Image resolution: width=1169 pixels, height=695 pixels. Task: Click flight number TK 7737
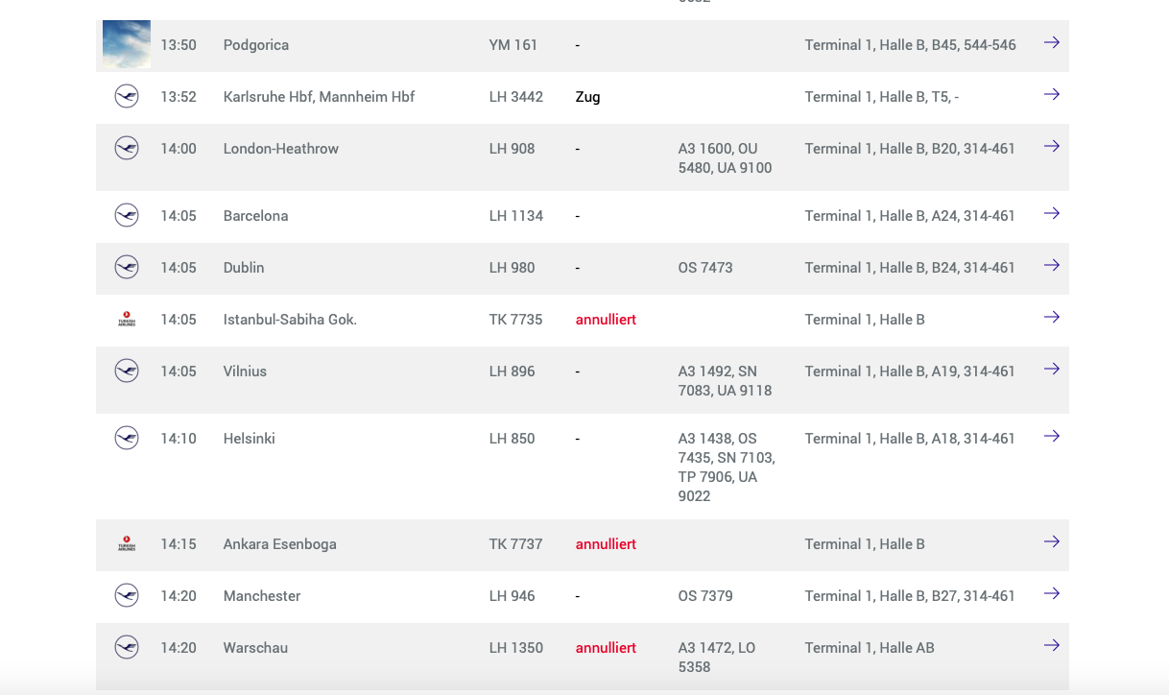click(515, 544)
